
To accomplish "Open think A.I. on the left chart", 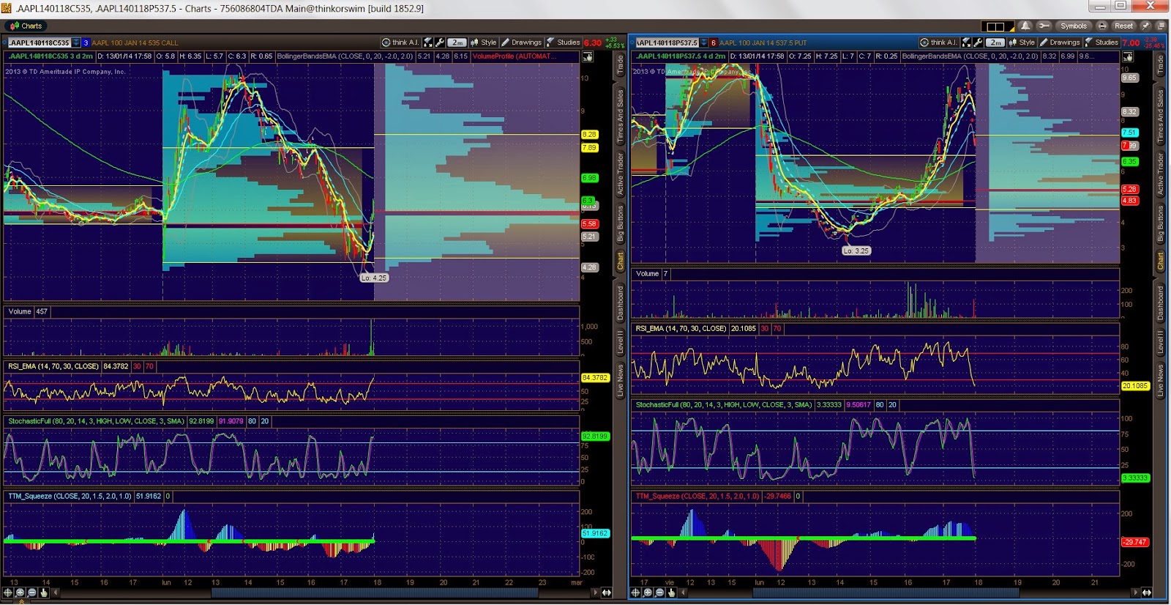I will pyautogui.click(x=400, y=42).
